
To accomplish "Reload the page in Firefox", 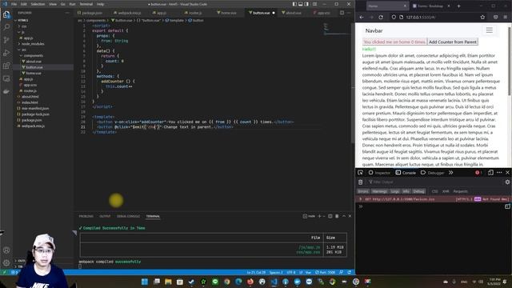I will 381,18.
